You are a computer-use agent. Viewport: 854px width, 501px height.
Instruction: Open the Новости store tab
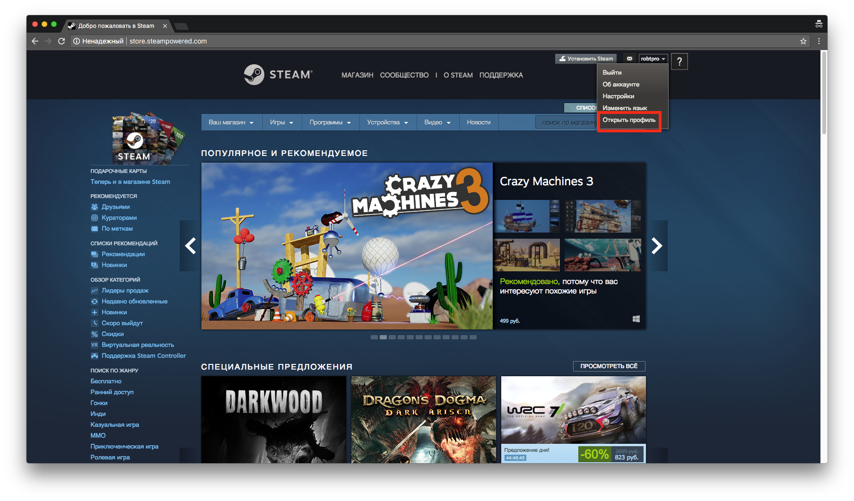pyautogui.click(x=479, y=122)
